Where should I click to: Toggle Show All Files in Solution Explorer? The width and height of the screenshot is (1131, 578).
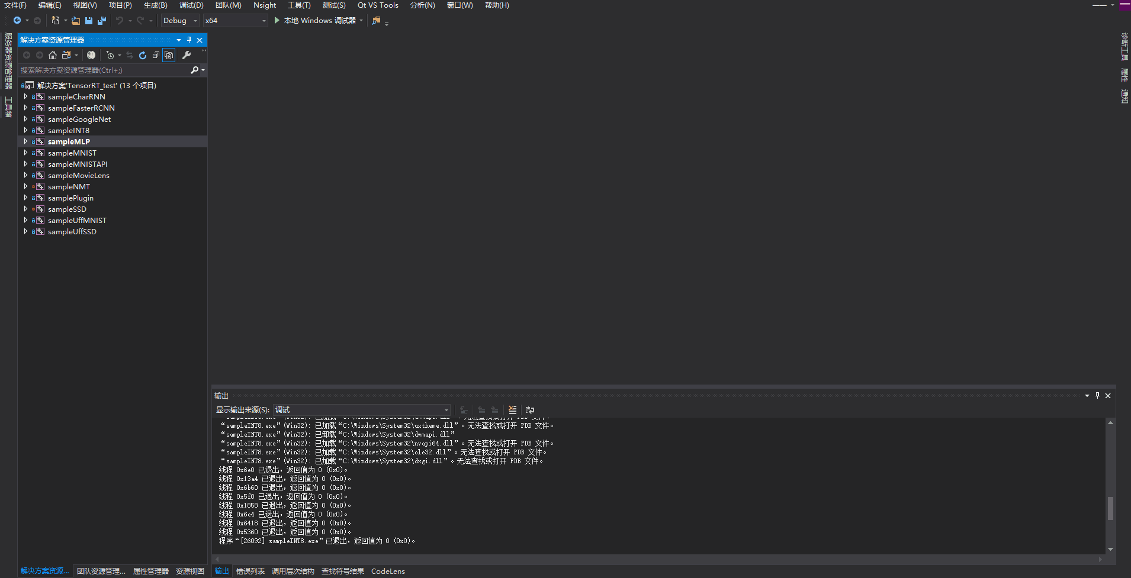pos(169,55)
